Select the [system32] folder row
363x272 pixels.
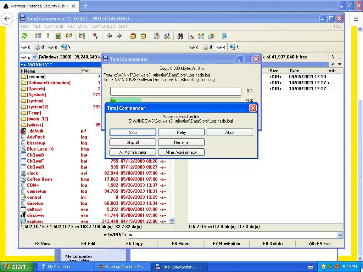pos(97,107)
